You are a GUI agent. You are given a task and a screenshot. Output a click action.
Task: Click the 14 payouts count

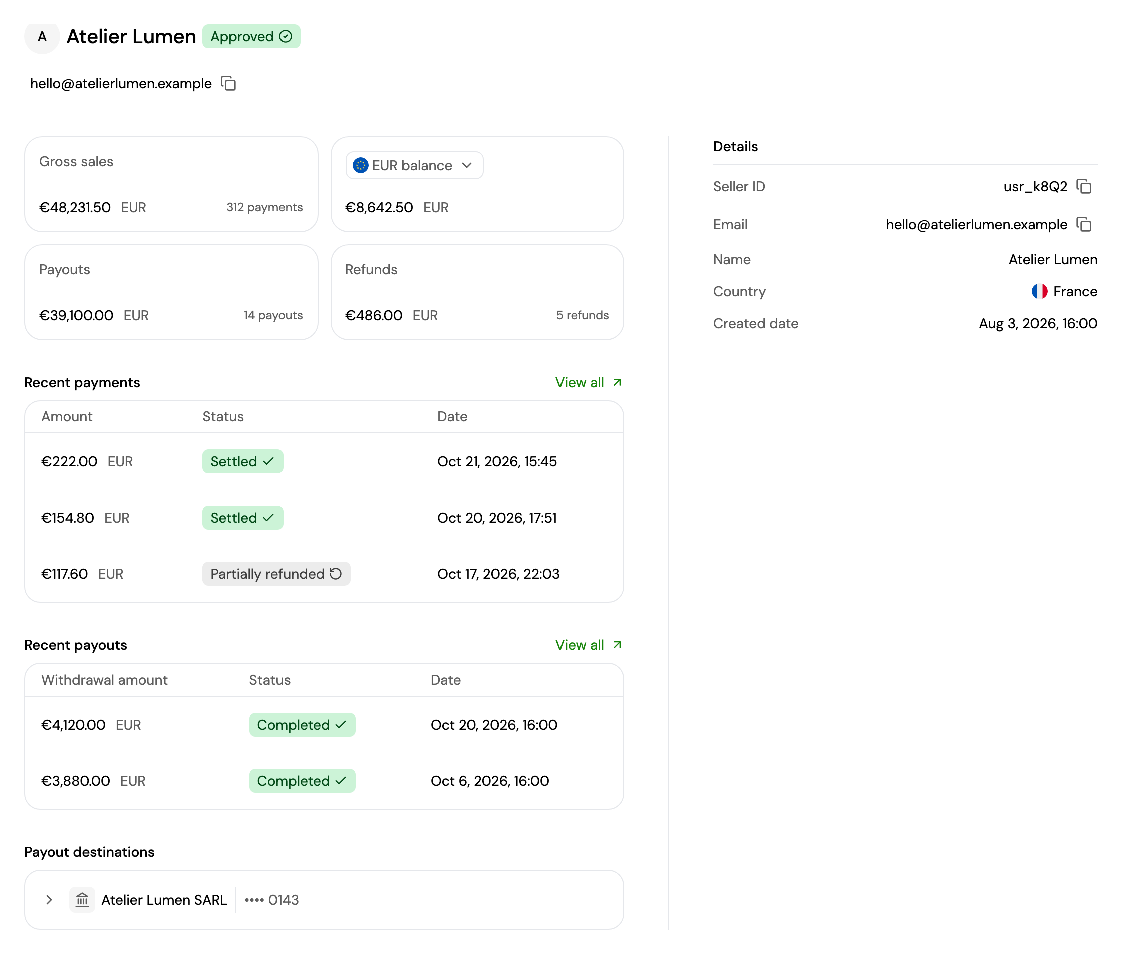tap(273, 315)
